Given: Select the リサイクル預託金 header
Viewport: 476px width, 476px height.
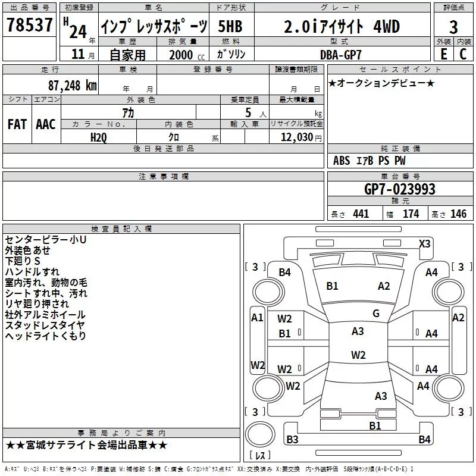Looking at the screenshot, I should pyautogui.click(x=296, y=124).
